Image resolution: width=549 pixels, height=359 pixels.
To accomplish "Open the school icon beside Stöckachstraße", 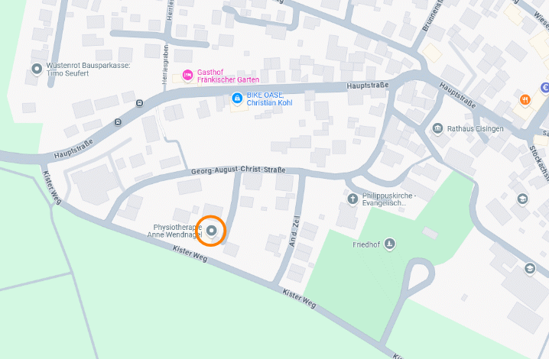I will pos(522,199).
